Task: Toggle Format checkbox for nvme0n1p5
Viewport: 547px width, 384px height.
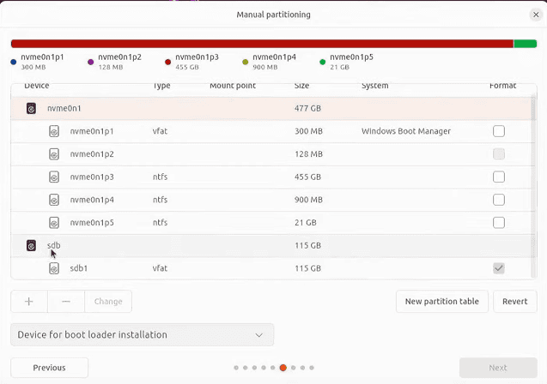Action: pyautogui.click(x=498, y=222)
